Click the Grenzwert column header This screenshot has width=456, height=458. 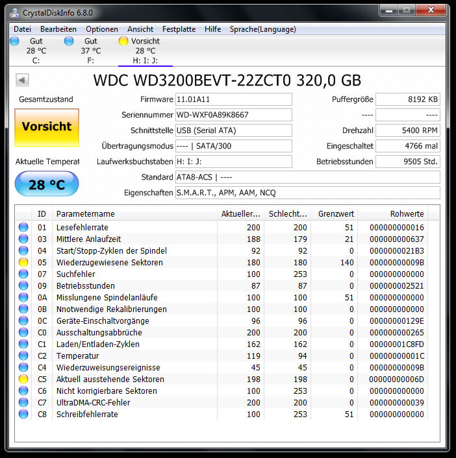(335, 214)
